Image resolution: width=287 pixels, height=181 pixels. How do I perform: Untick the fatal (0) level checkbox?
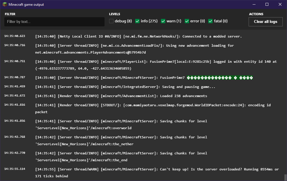pyautogui.click(x=211, y=21)
